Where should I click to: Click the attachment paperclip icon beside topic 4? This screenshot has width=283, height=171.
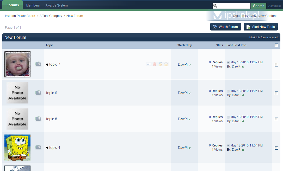click(x=47, y=148)
